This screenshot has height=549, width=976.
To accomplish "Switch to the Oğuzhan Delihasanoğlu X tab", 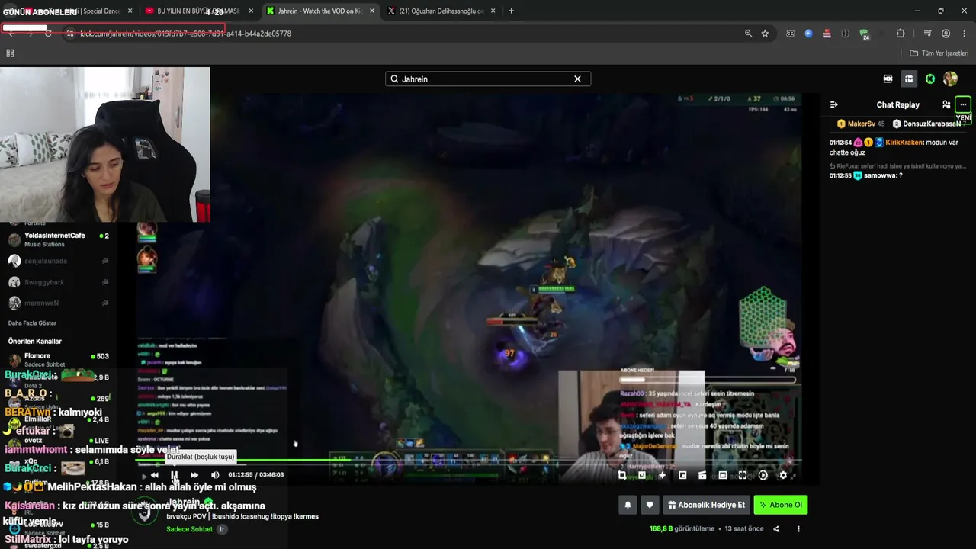I will pyautogui.click(x=441, y=11).
